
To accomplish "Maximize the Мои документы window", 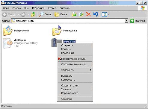I will [x=141, y=3].
